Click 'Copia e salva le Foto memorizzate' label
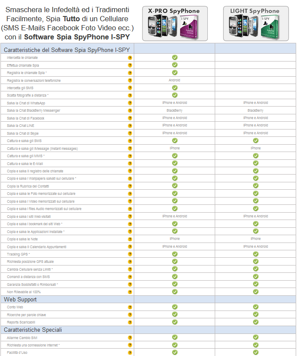 tap(41, 194)
